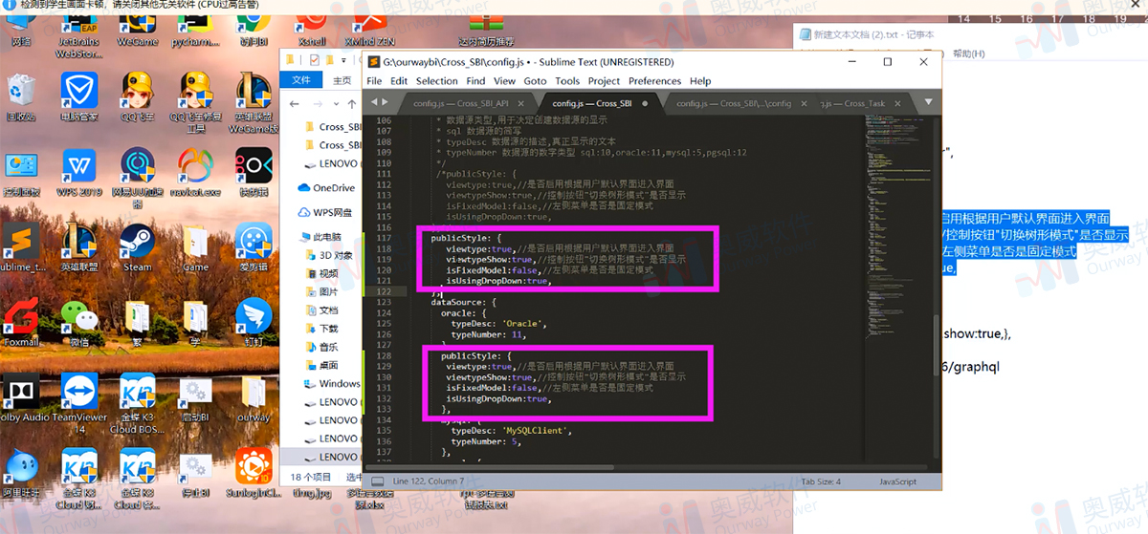Click the 钉钉 desktop icon
Screen dimensions: 1148x534
[254, 323]
